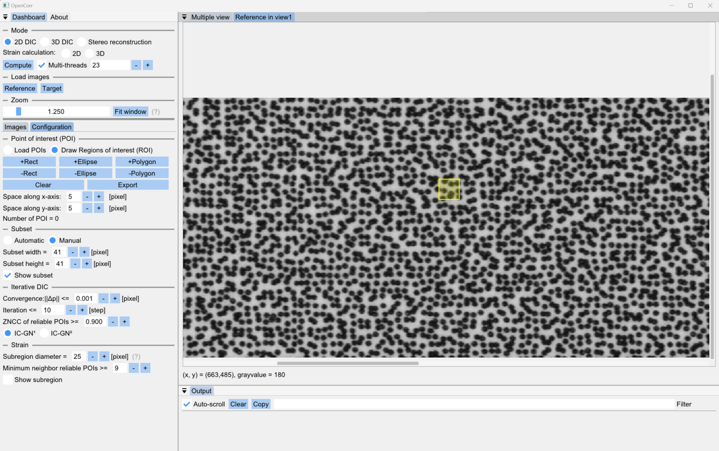The height and width of the screenshot is (451, 719).
Task: Collapse the Output panel chevron
Action: pyautogui.click(x=185, y=390)
